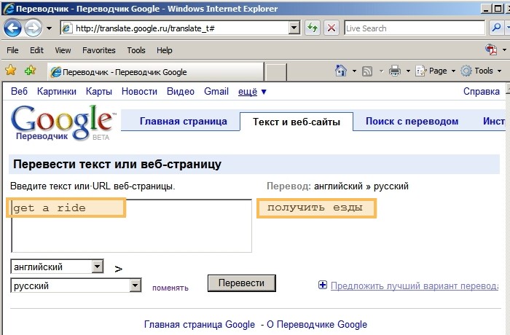Viewport: 510px width, 335px height.
Task: Click the Home page icon
Action: tap(340, 71)
